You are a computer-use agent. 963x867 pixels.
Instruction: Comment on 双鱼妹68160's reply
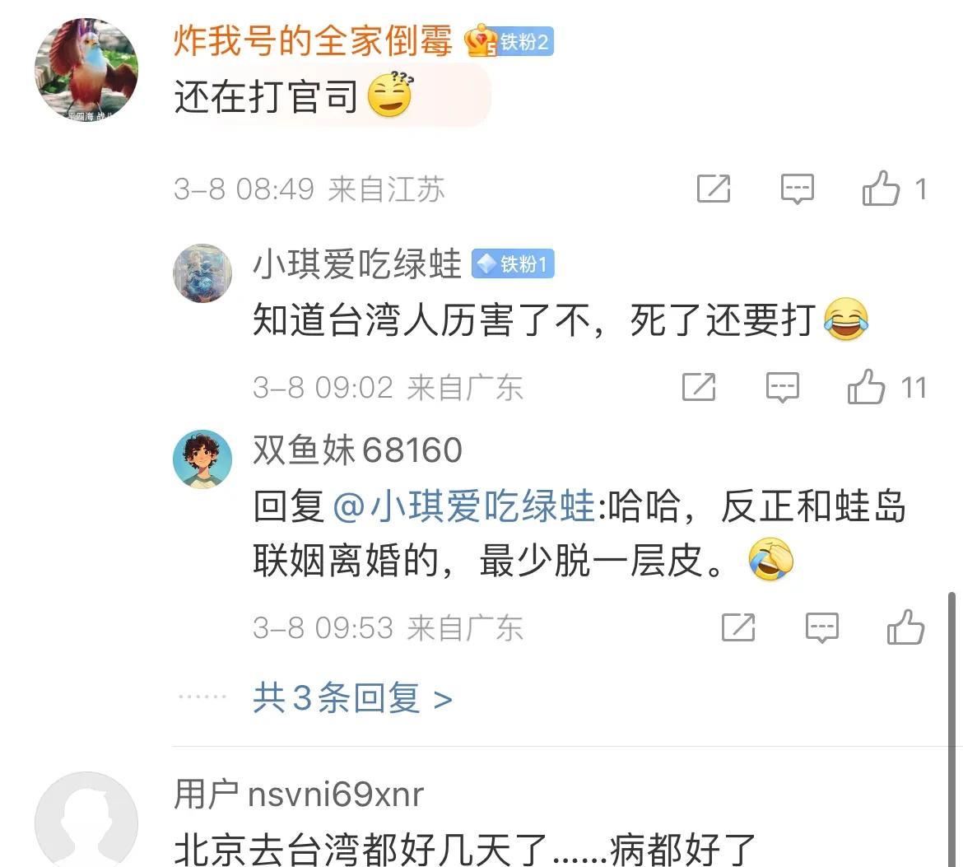coord(821,628)
